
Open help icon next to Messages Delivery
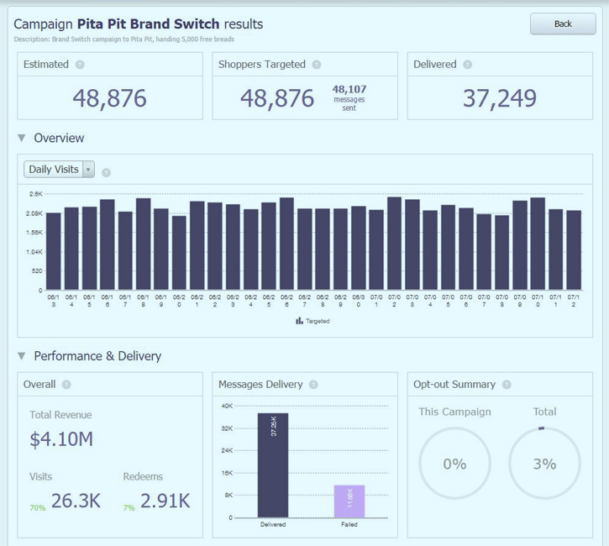pyautogui.click(x=313, y=385)
